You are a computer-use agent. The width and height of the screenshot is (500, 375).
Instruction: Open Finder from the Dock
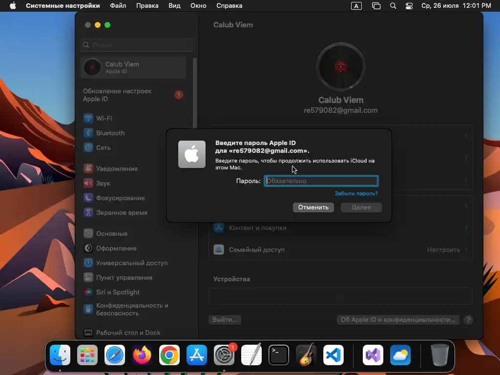coord(60,355)
